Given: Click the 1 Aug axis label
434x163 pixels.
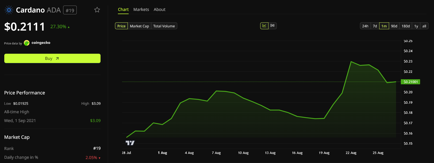Looking at the screenshot, I should pos(162,153).
